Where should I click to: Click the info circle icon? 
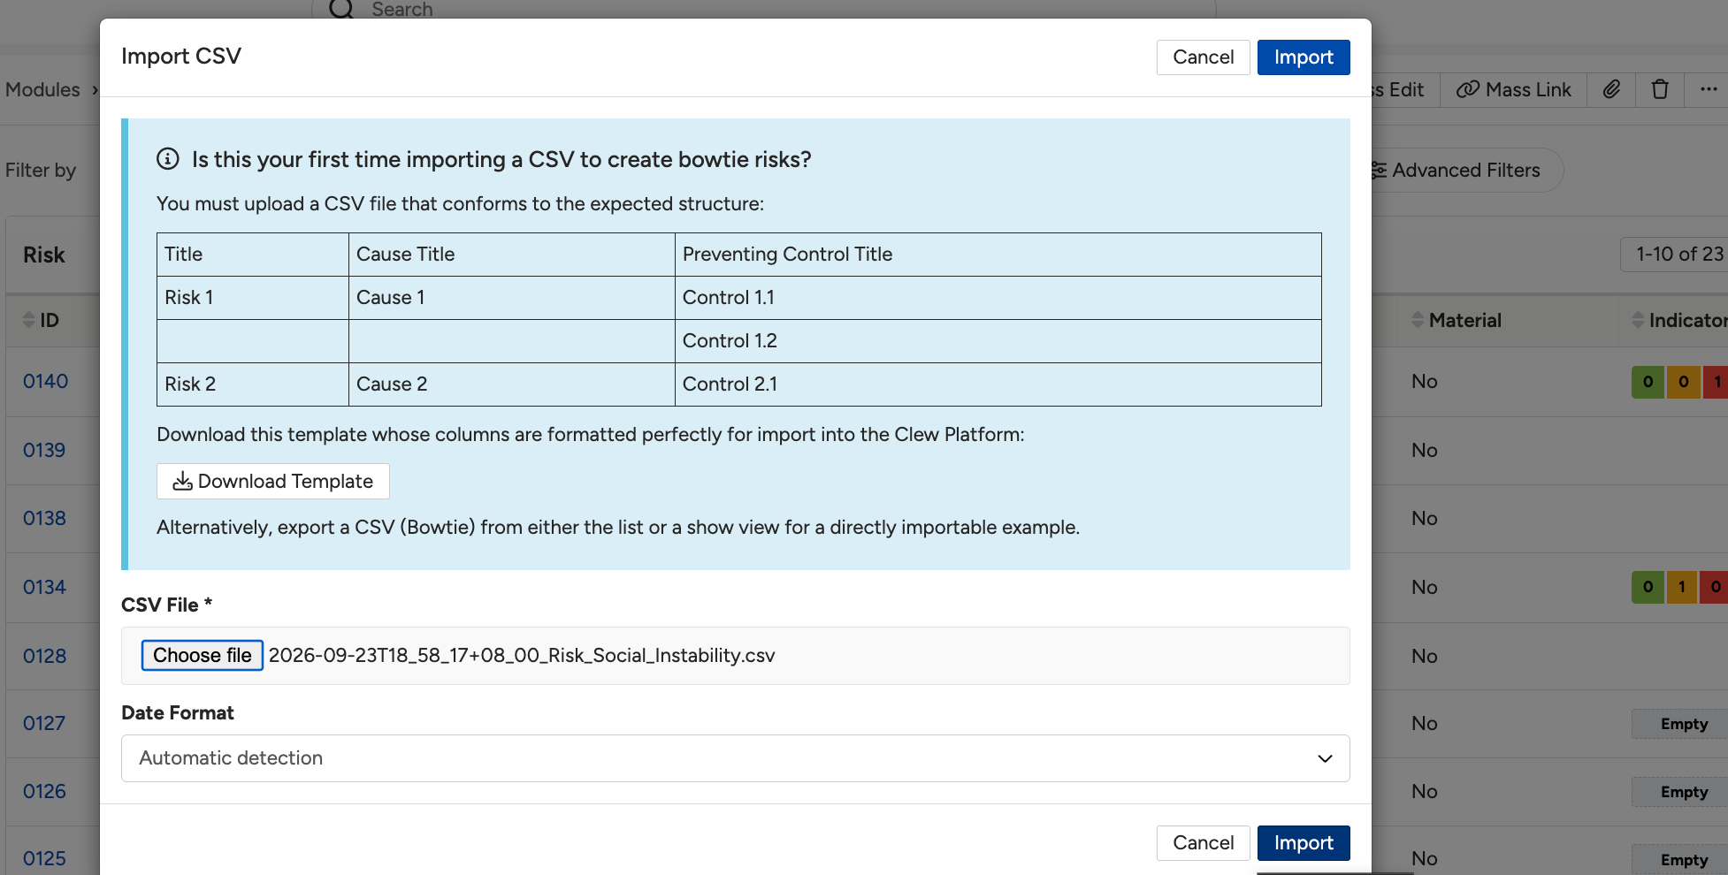(168, 159)
